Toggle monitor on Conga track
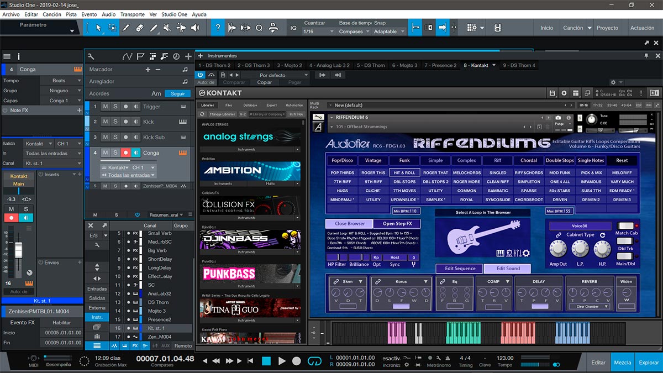The height and width of the screenshot is (373, 663). click(x=136, y=153)
